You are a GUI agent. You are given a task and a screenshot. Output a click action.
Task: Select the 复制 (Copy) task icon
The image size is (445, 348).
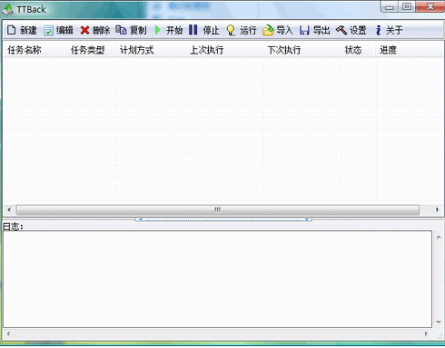pyautogui.click(x=121, y=30)
